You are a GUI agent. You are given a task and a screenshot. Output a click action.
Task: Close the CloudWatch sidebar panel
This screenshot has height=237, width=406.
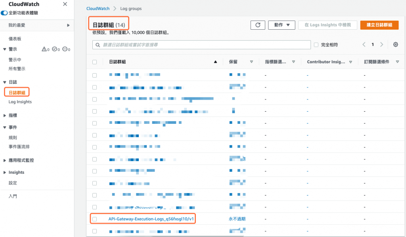coord(65,4)
